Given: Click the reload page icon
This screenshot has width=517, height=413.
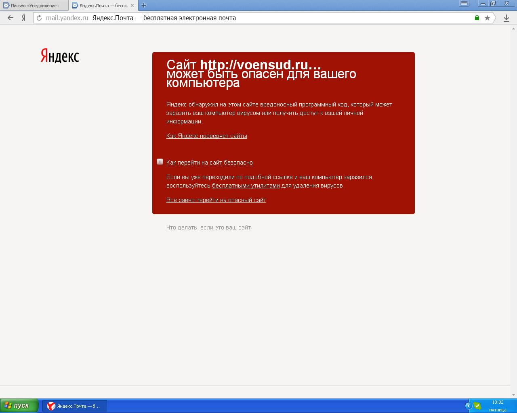Looking at the screenshot, I should (39, 18).
